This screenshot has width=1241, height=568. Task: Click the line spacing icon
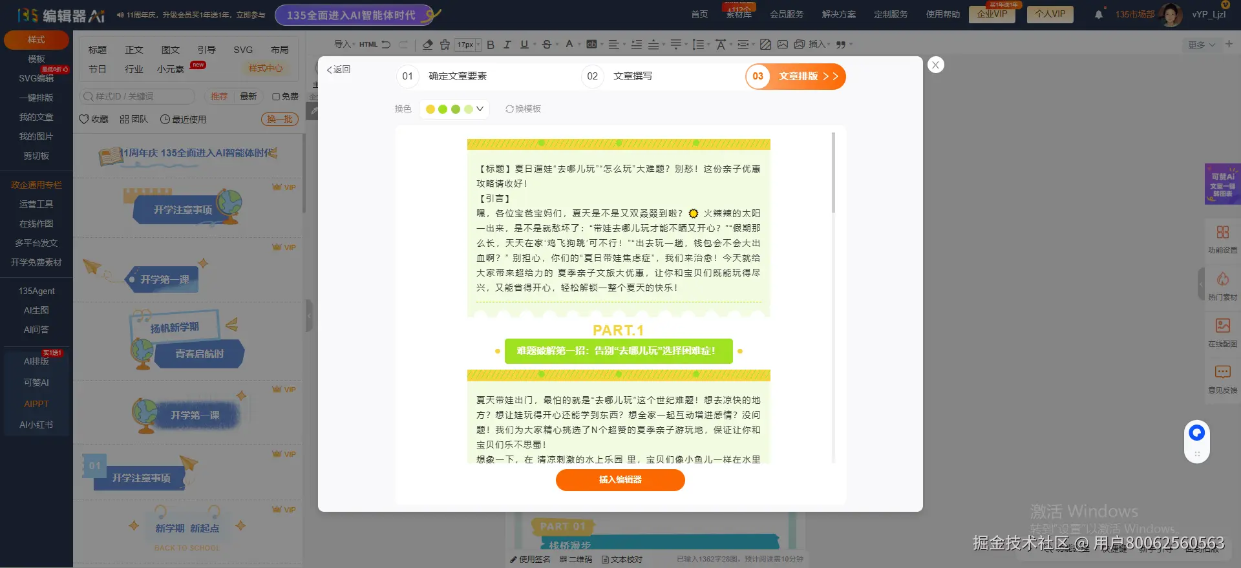(x=698, y=45)
